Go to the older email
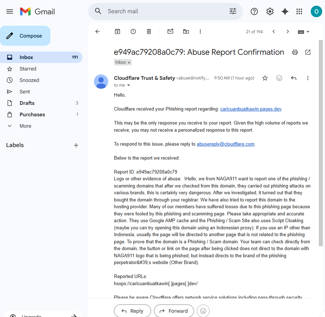The width and height of the screenshot is (325, 317). (x=287, y=31)
